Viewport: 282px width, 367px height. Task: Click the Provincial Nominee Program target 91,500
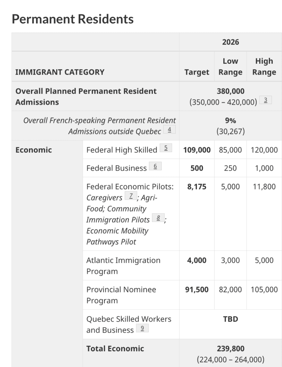(x=197, y=290)
